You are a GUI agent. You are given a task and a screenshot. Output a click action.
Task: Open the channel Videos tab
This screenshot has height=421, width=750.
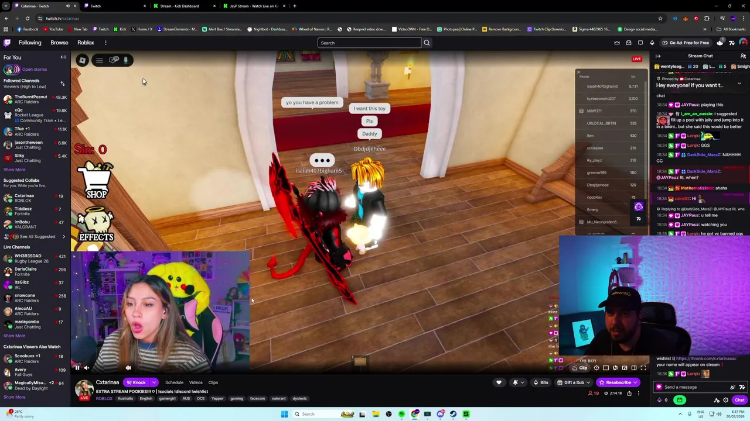[196, 382]
